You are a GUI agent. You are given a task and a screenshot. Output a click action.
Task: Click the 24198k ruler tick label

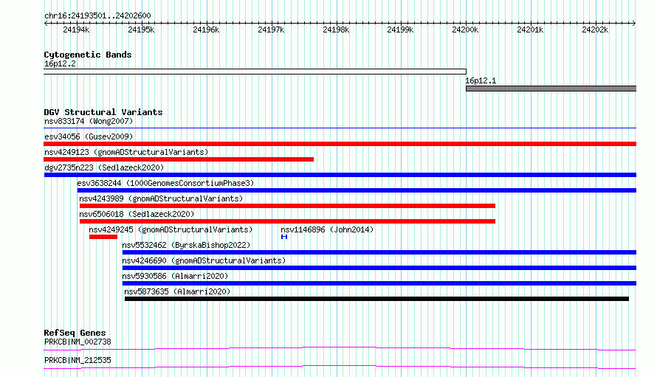pyautogui.click(x=336, y=30)
